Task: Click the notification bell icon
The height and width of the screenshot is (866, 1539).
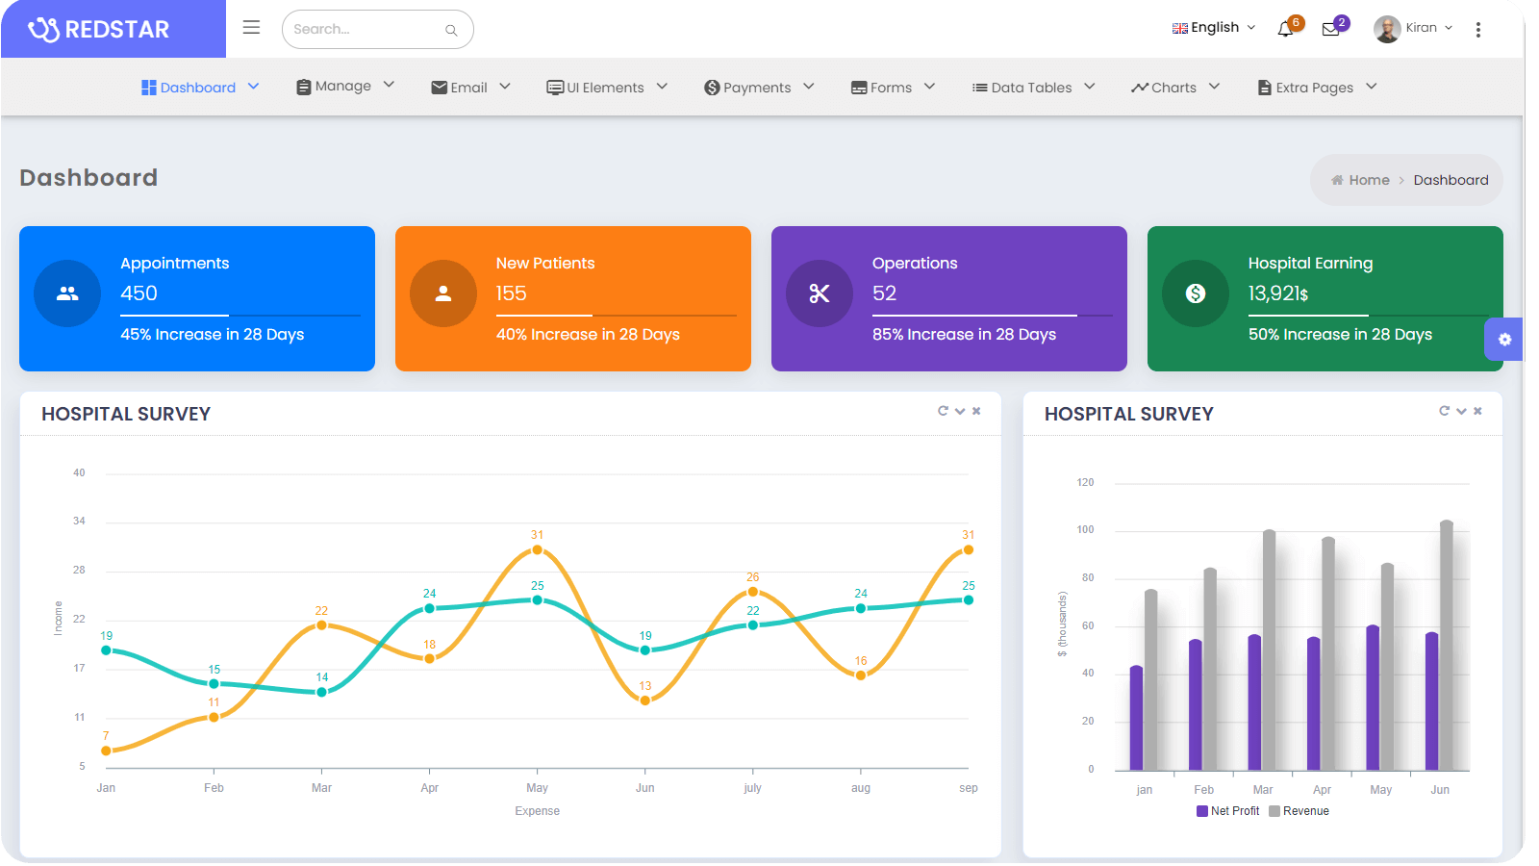Action: coord(1285,29)
